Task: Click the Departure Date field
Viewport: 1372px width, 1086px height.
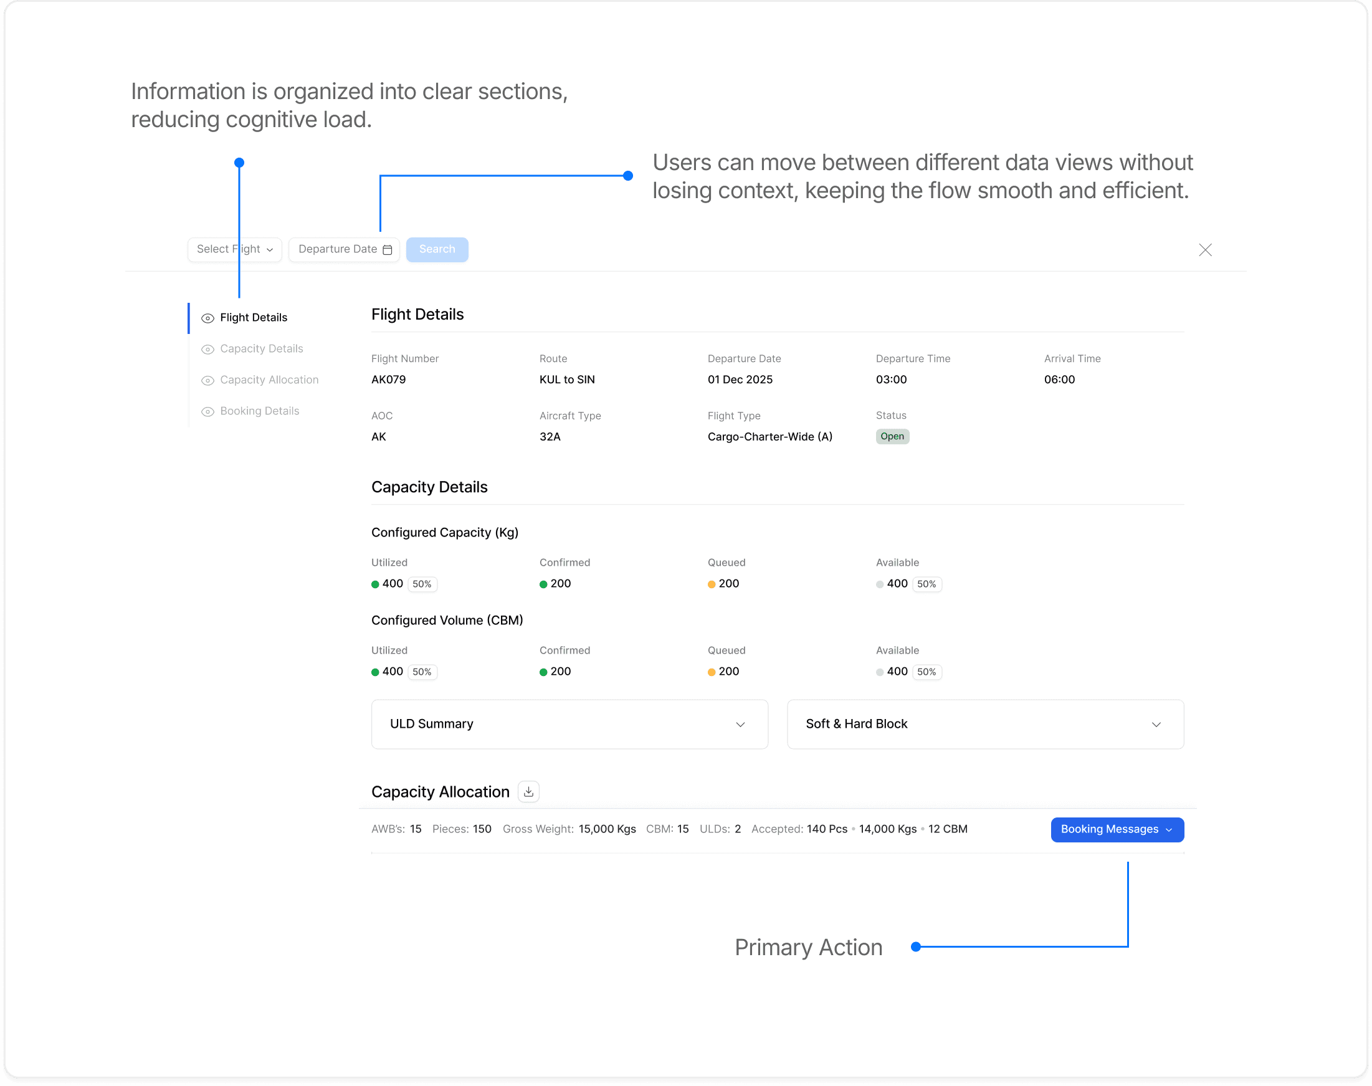Action: click(x=338, y=249)
